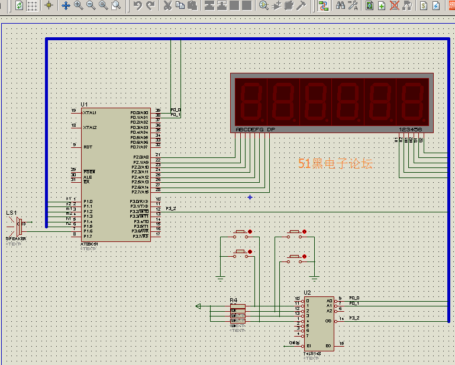
Task: Click the Decompose hammer icon
Action: pyautogui.click(x=301, y=5)
